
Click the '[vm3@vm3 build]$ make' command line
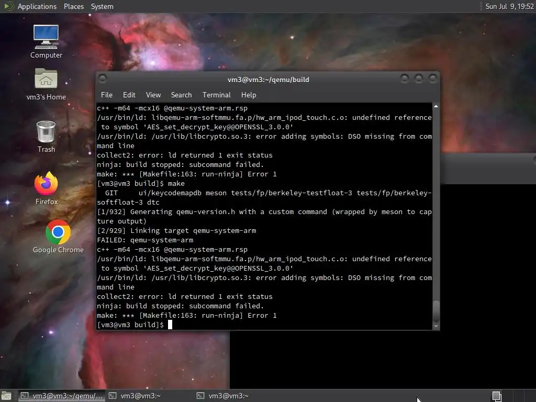[140, 184]
